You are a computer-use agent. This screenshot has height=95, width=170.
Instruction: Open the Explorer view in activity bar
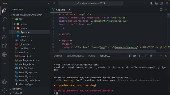(4, 11)
